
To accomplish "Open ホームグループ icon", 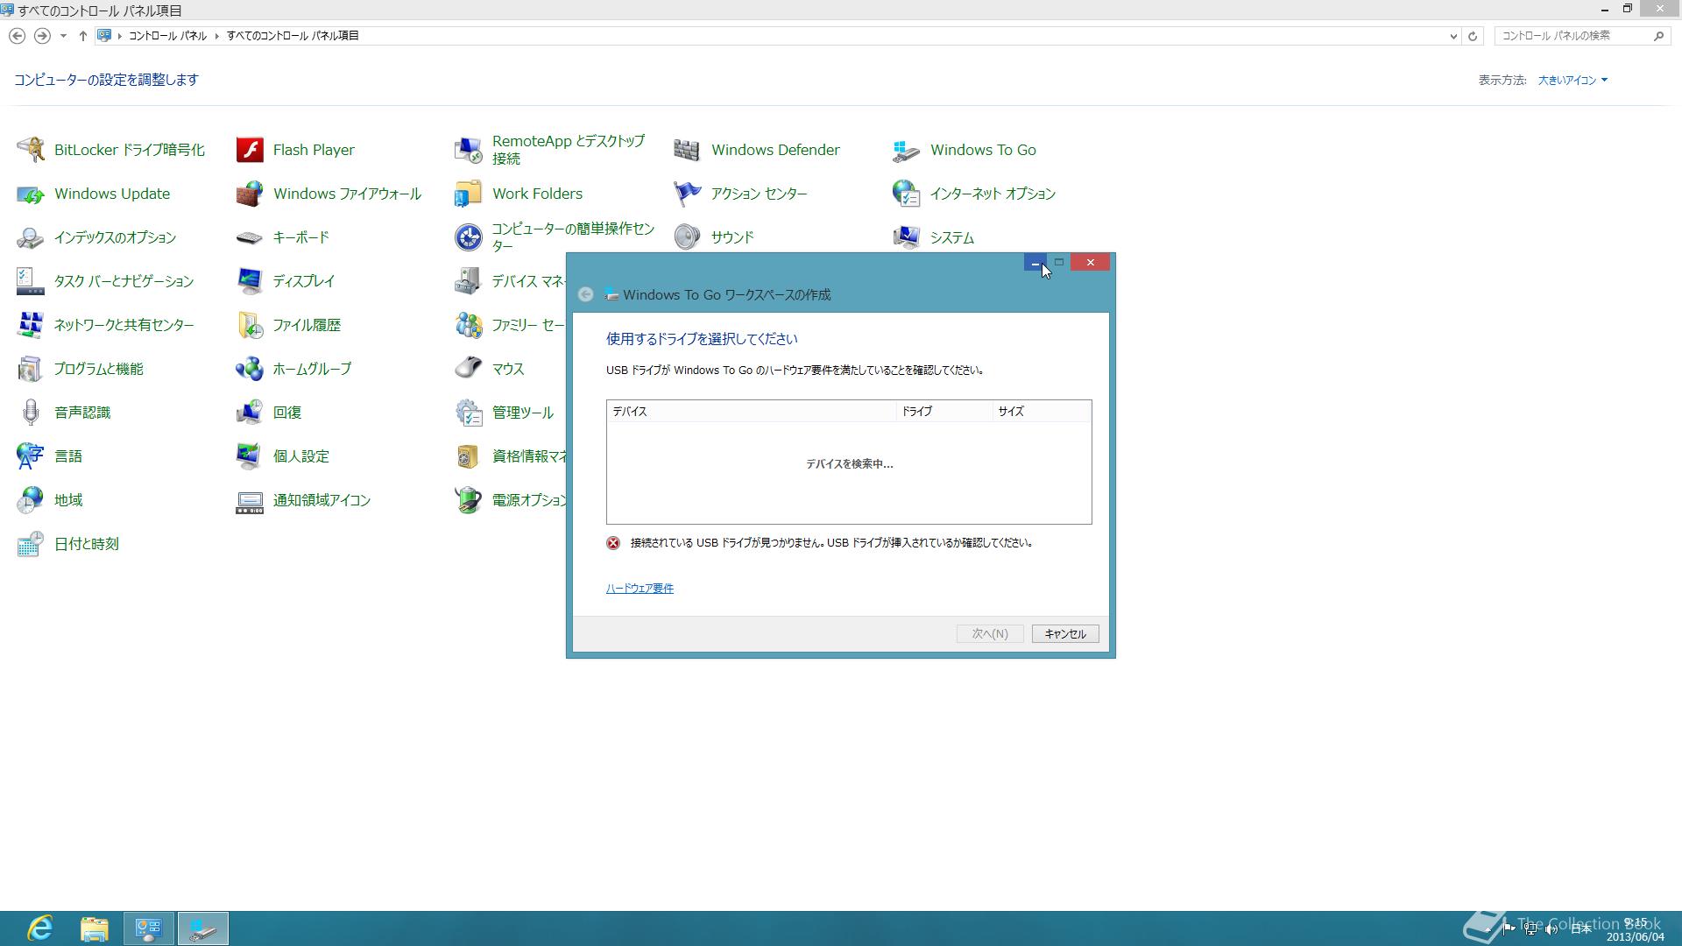I will coord(250,369).
